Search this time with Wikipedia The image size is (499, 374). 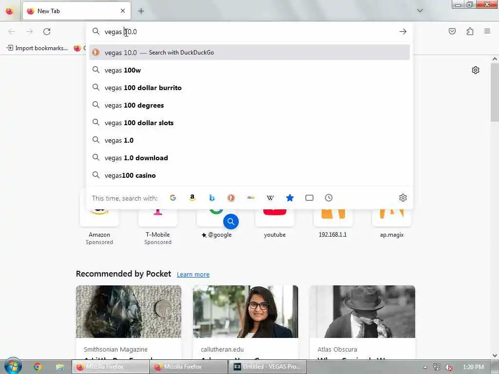tap(270, 198)
